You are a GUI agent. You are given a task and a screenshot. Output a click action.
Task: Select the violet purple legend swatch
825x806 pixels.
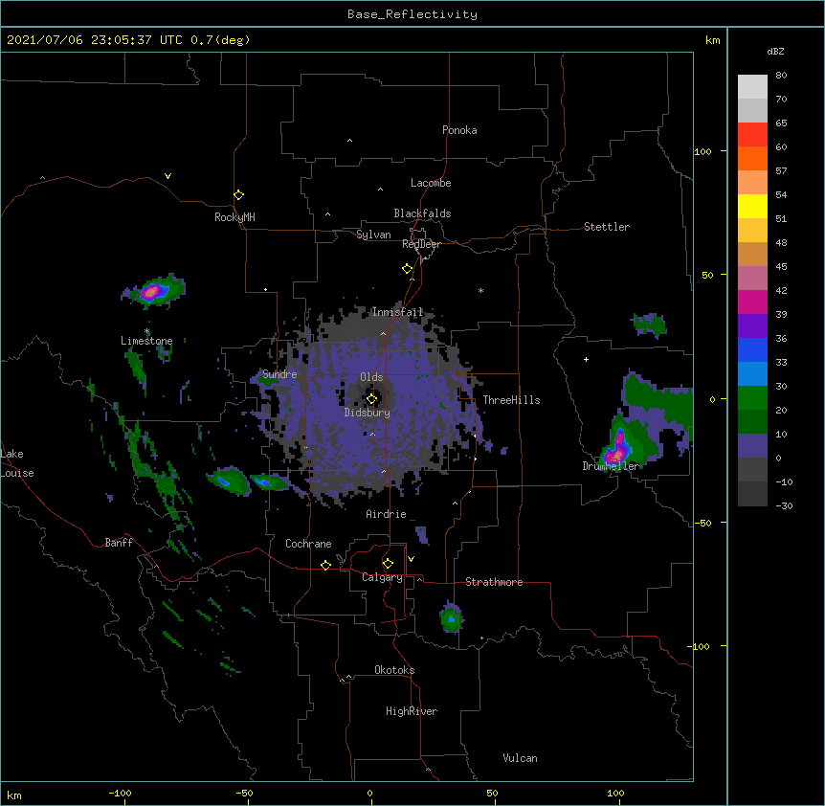click(752, 325)
